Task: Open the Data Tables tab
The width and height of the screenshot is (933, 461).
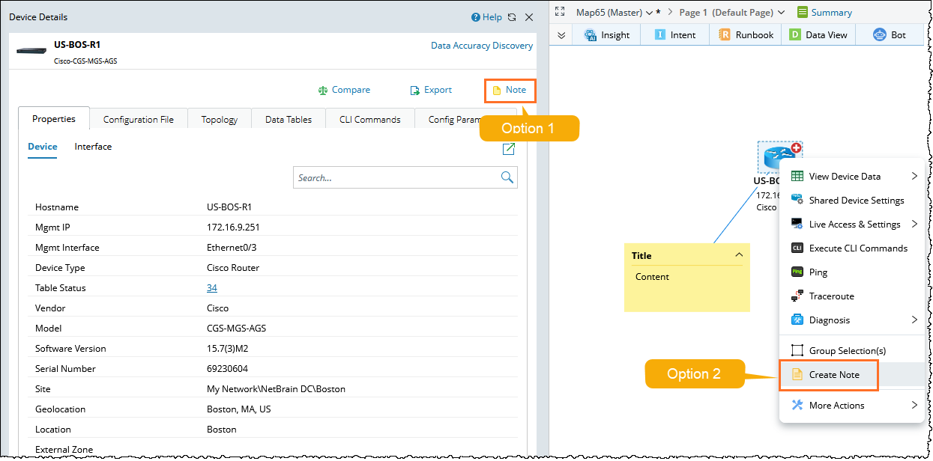Action: [x=289, y=119]
